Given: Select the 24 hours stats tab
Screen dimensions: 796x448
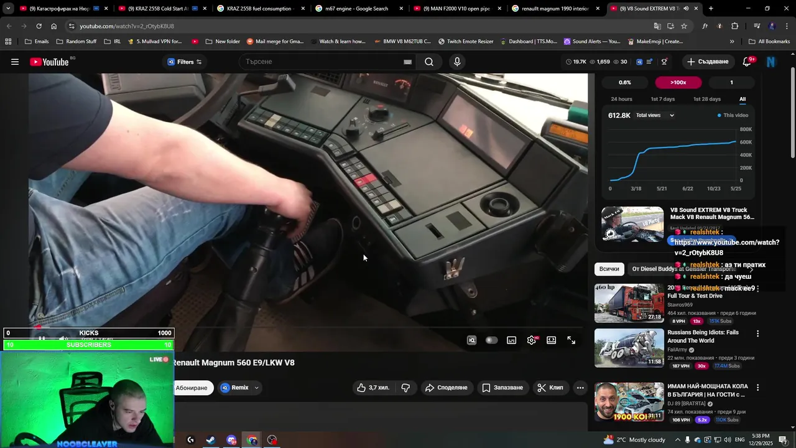Looking at the screenshot, I should click(621, 99).
